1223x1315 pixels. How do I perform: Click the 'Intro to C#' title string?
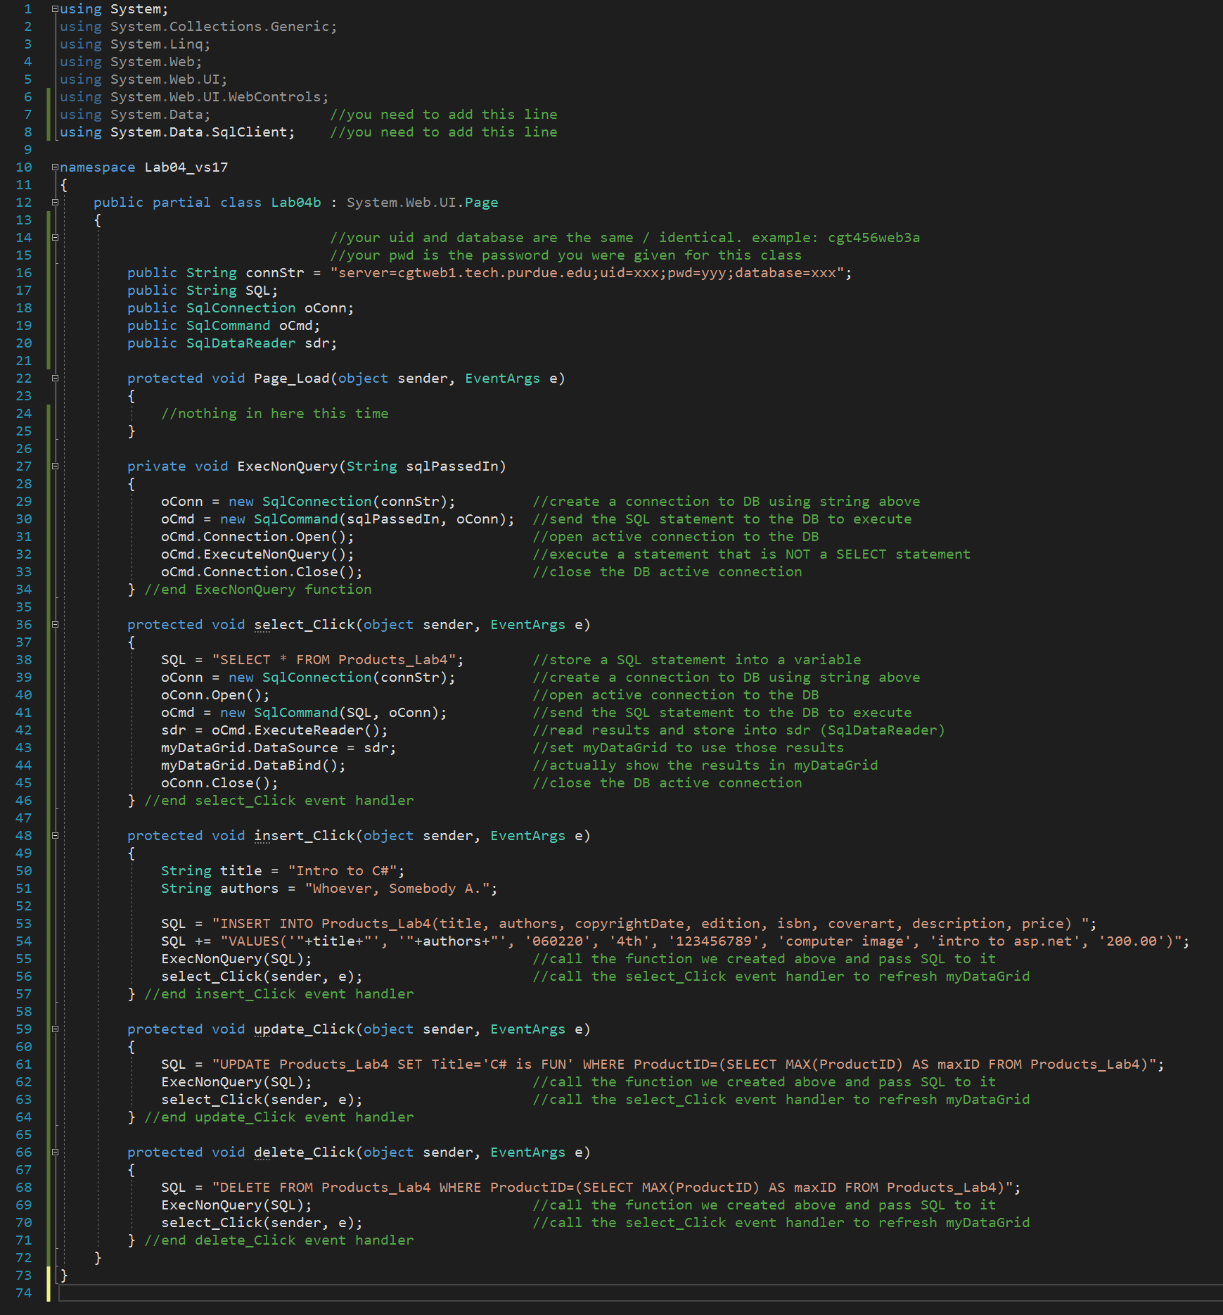(342, 871)
